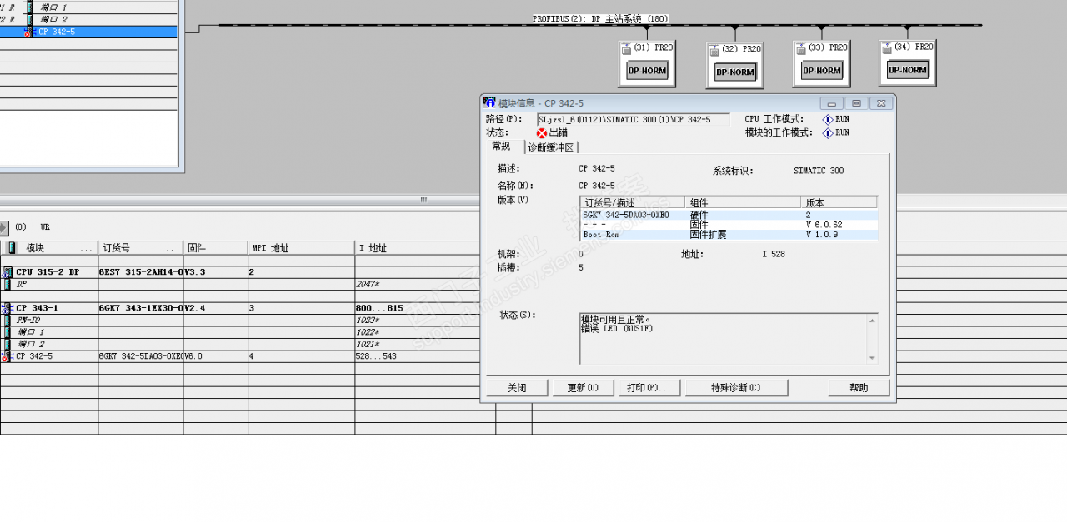Click the info icon in dialog title bar
Viewport: 1067px width, 522px height.
point(490,103)
